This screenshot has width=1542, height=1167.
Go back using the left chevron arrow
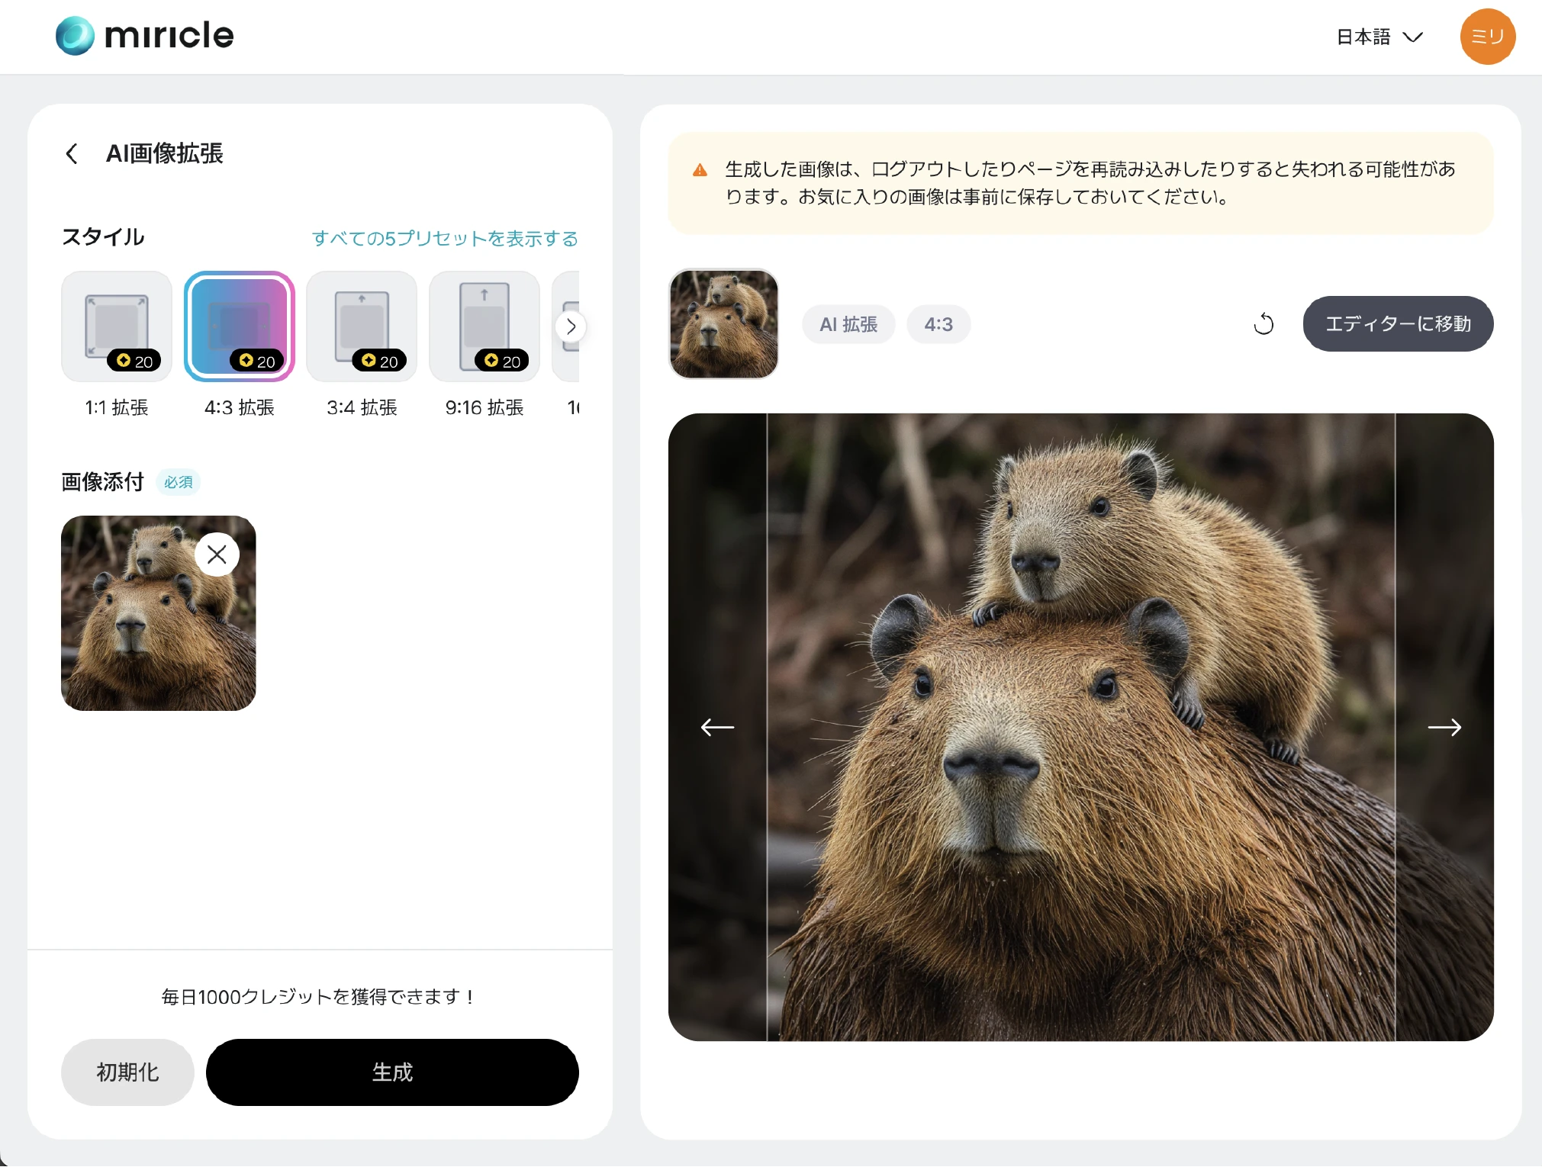click(72, 154)
